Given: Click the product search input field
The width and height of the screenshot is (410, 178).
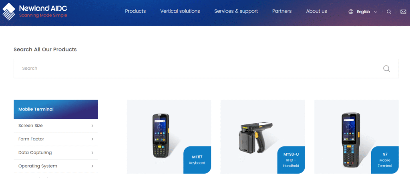Looking at the screenshot, I should (206, 68).
